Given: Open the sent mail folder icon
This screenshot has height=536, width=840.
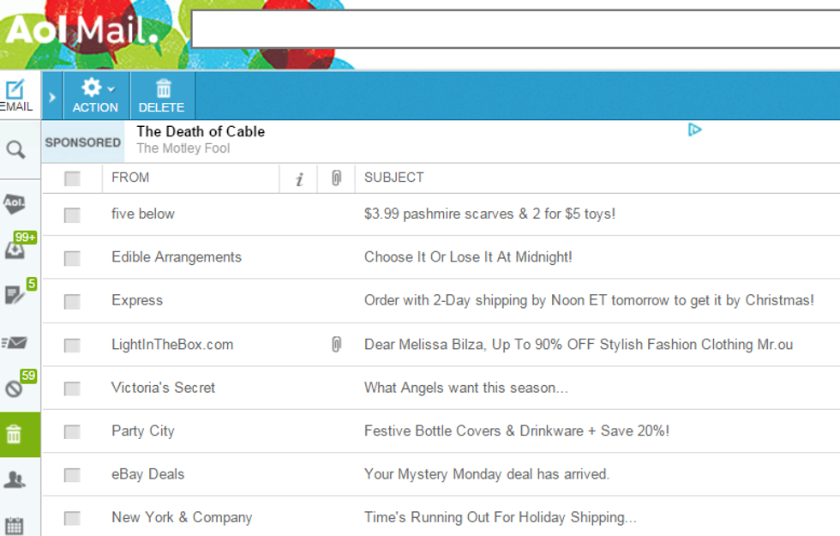Looking at the screenshot, I should click(x=15, y=343).
